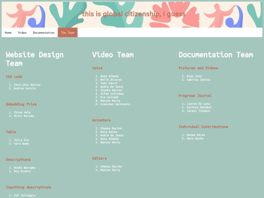Open the Documentation nav item

44,32
